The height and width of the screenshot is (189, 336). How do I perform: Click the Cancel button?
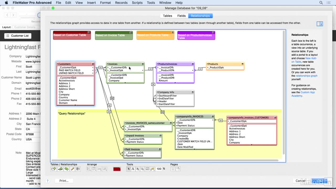[x=301, y=181]
